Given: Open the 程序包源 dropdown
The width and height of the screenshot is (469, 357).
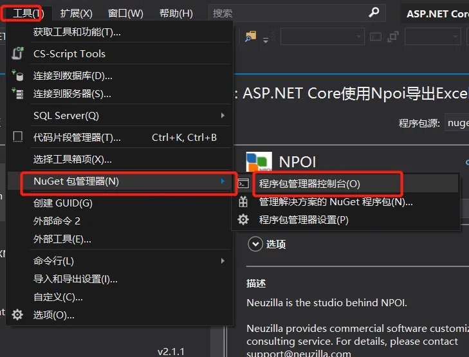Looking at the screenshot, I should 457,123.
